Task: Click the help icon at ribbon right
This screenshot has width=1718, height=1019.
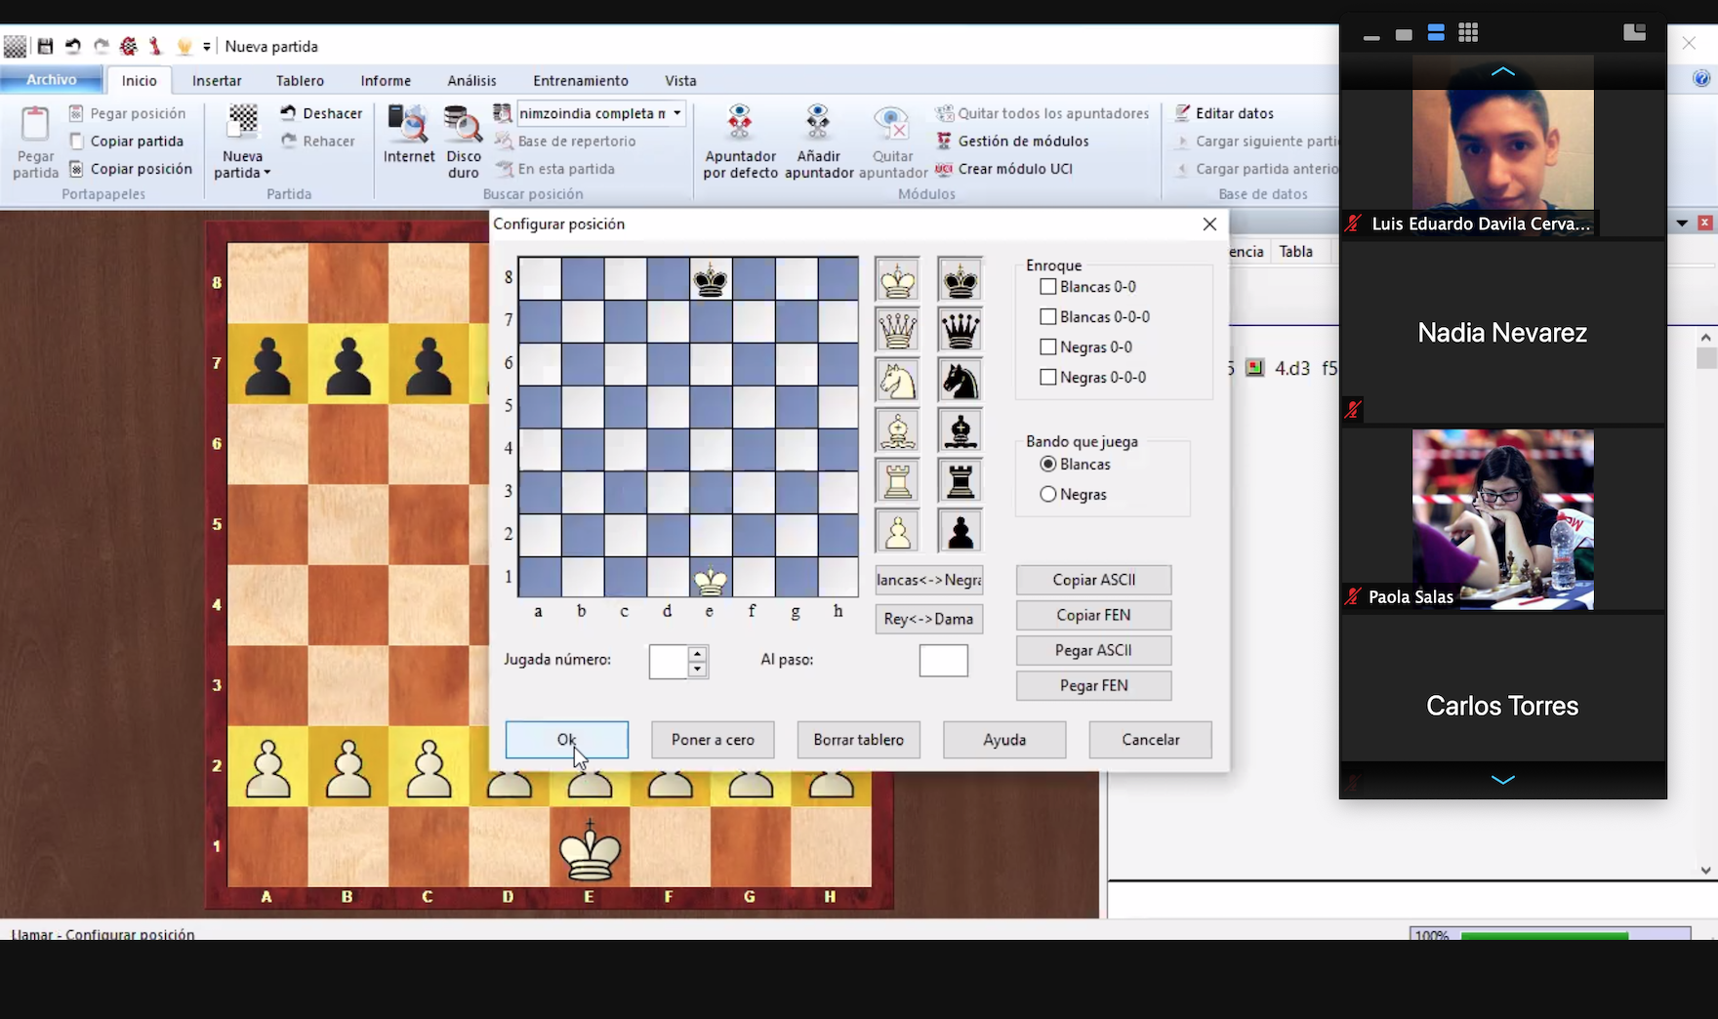Action: [x=1701, y=78]
